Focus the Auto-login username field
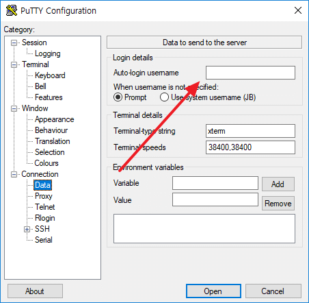This screenshot has width=309, height=303. coord(250,73)
